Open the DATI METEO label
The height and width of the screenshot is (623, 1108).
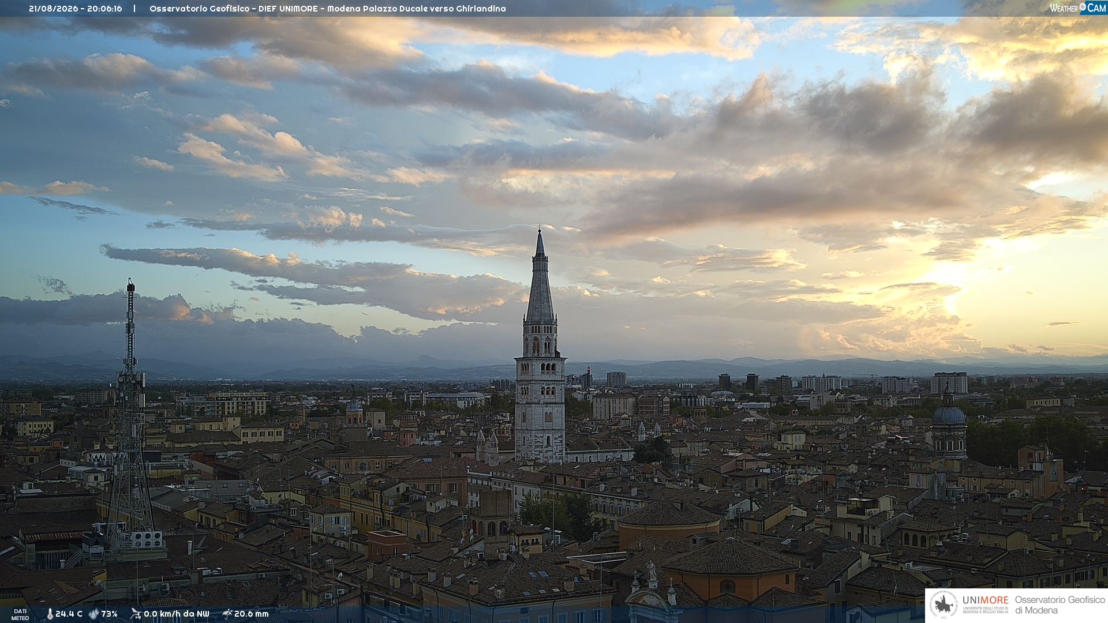(x=20, y=615)
